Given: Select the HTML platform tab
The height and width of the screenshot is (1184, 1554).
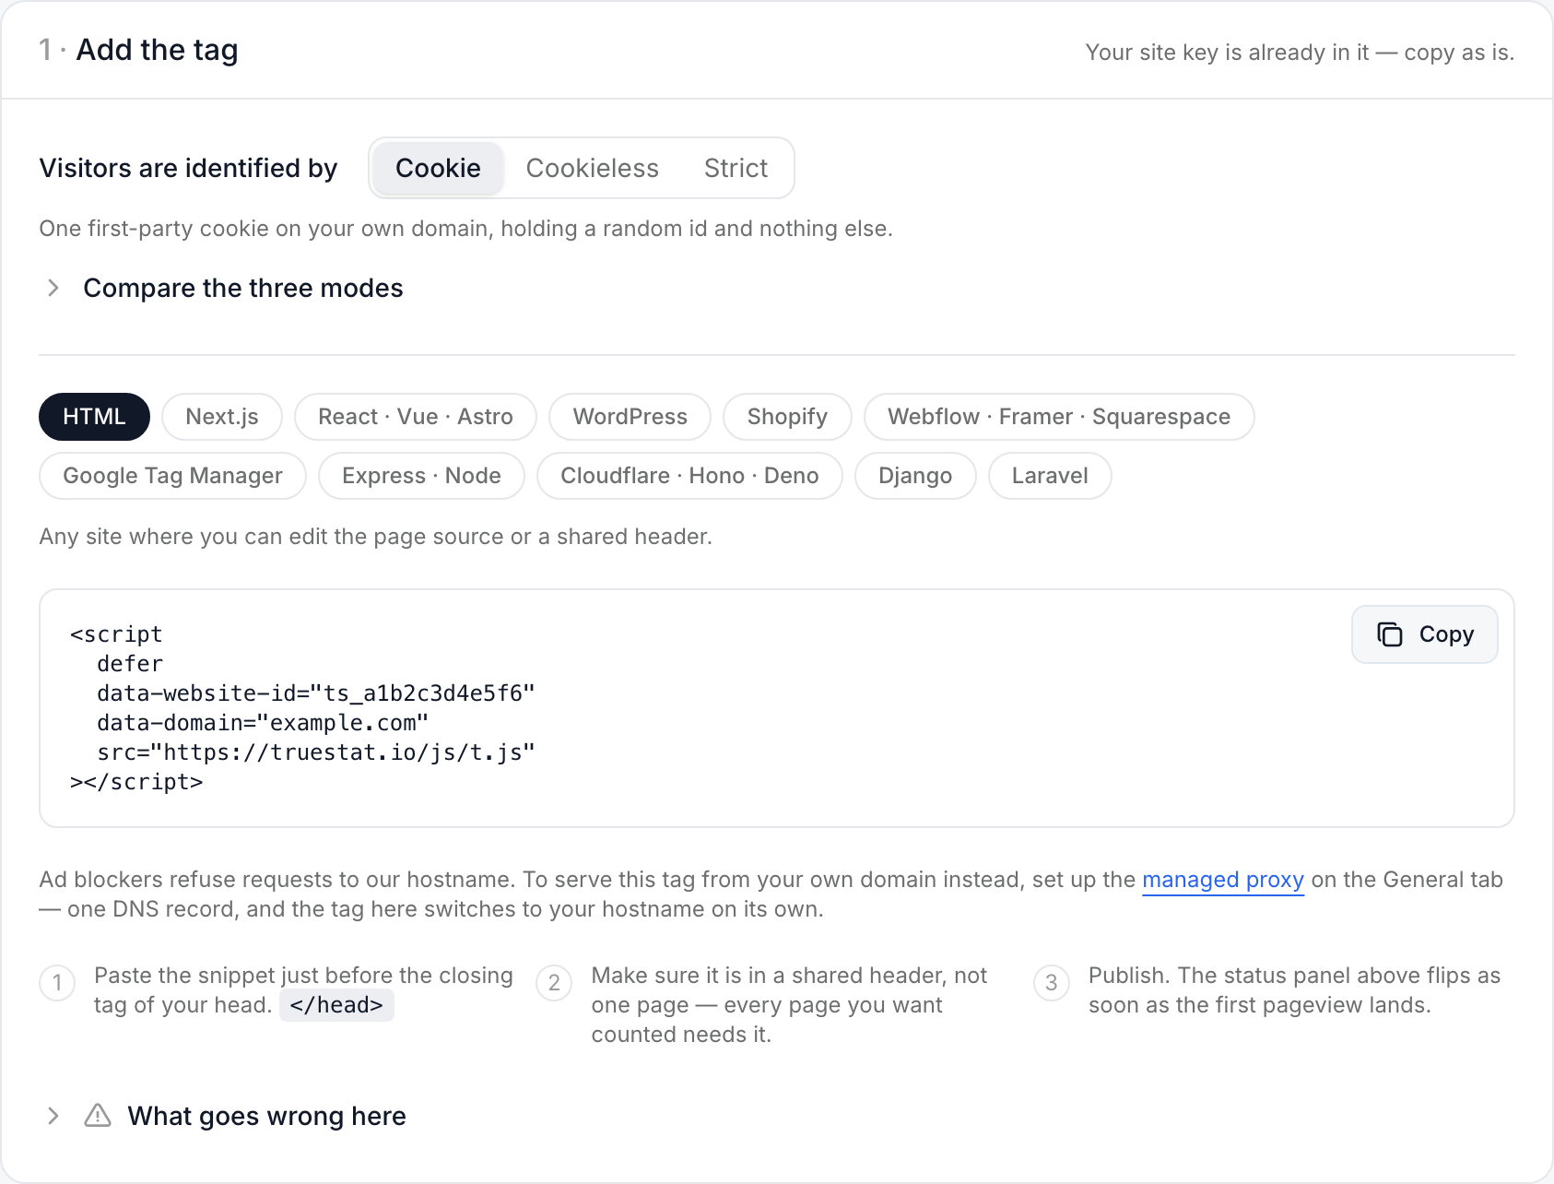Looking at the screenshot, I should tap(94, 417).
